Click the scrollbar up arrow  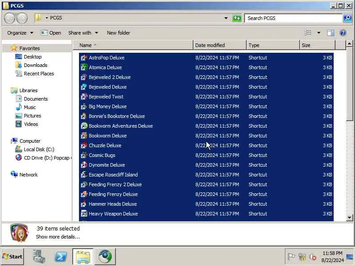[x=349, y=43]
